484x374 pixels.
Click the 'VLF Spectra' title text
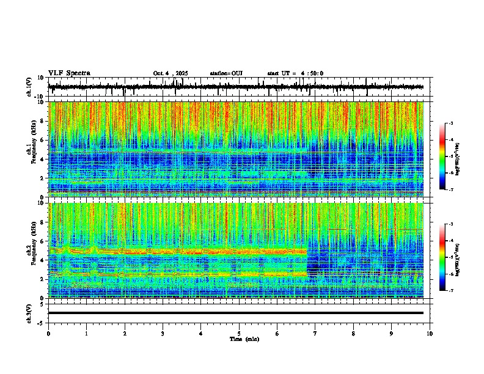(x=69, y=73)
